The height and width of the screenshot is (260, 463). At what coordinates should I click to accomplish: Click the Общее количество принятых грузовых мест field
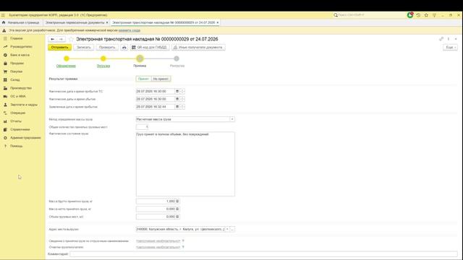click(143, 127)
